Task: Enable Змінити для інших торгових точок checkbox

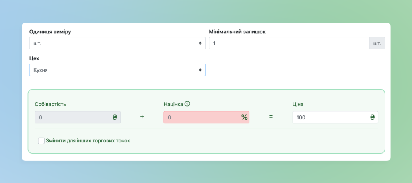Action: 41,141
